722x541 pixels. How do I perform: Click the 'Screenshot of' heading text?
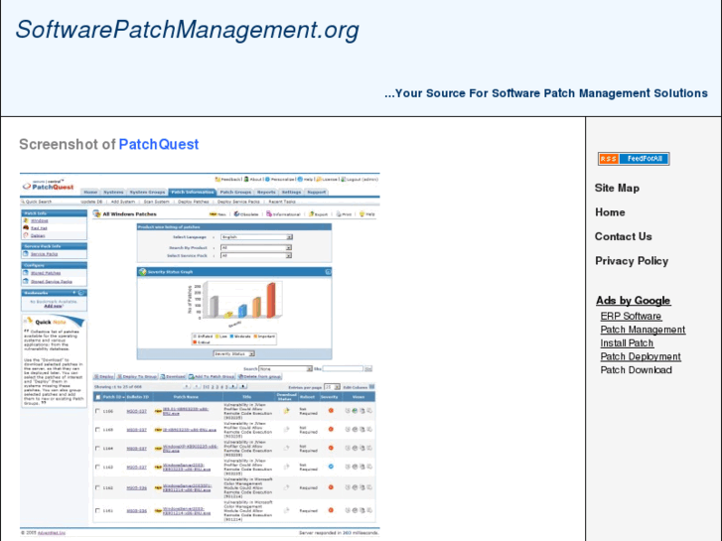pyautogui.click(x=68, y=145)
